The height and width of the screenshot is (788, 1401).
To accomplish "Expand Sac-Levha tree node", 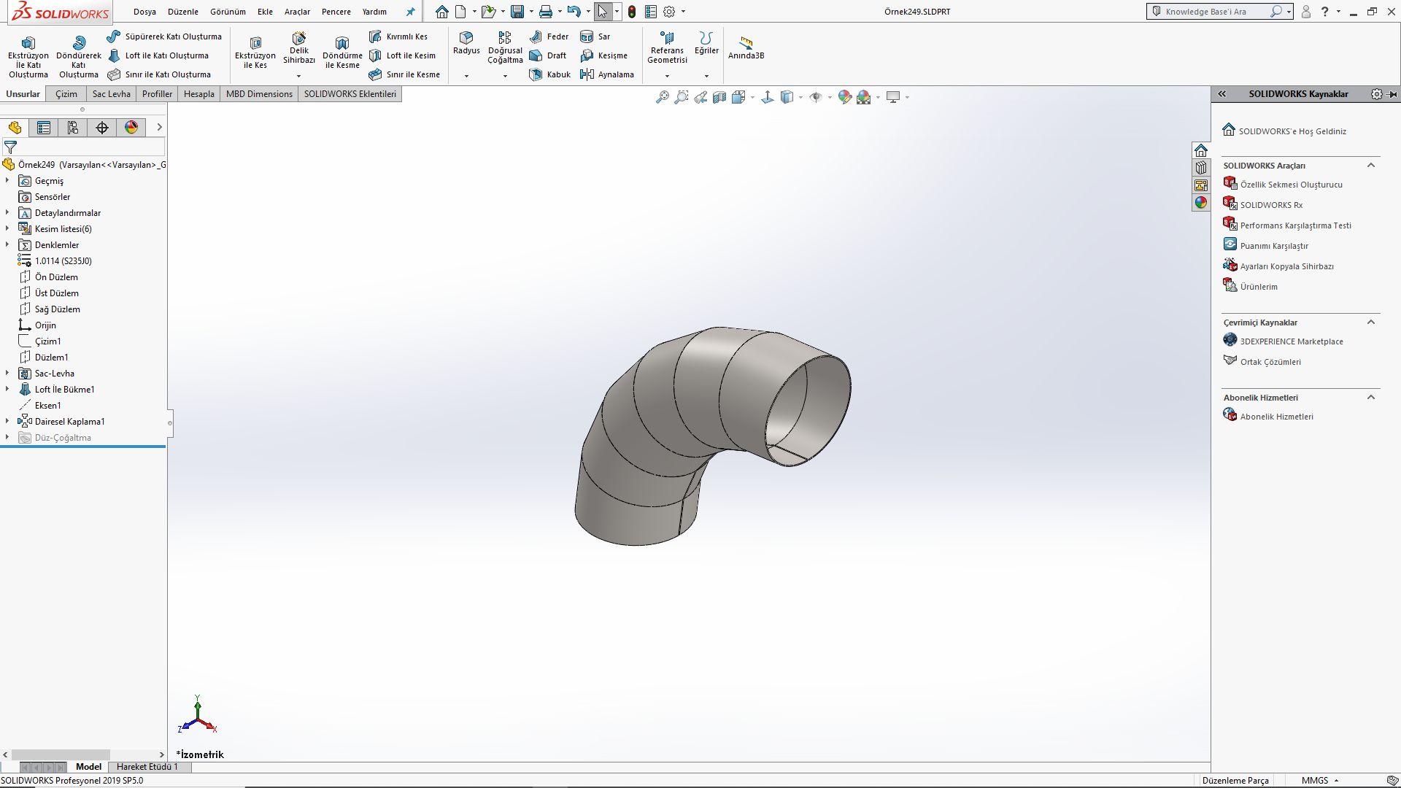I will (7, 373).
